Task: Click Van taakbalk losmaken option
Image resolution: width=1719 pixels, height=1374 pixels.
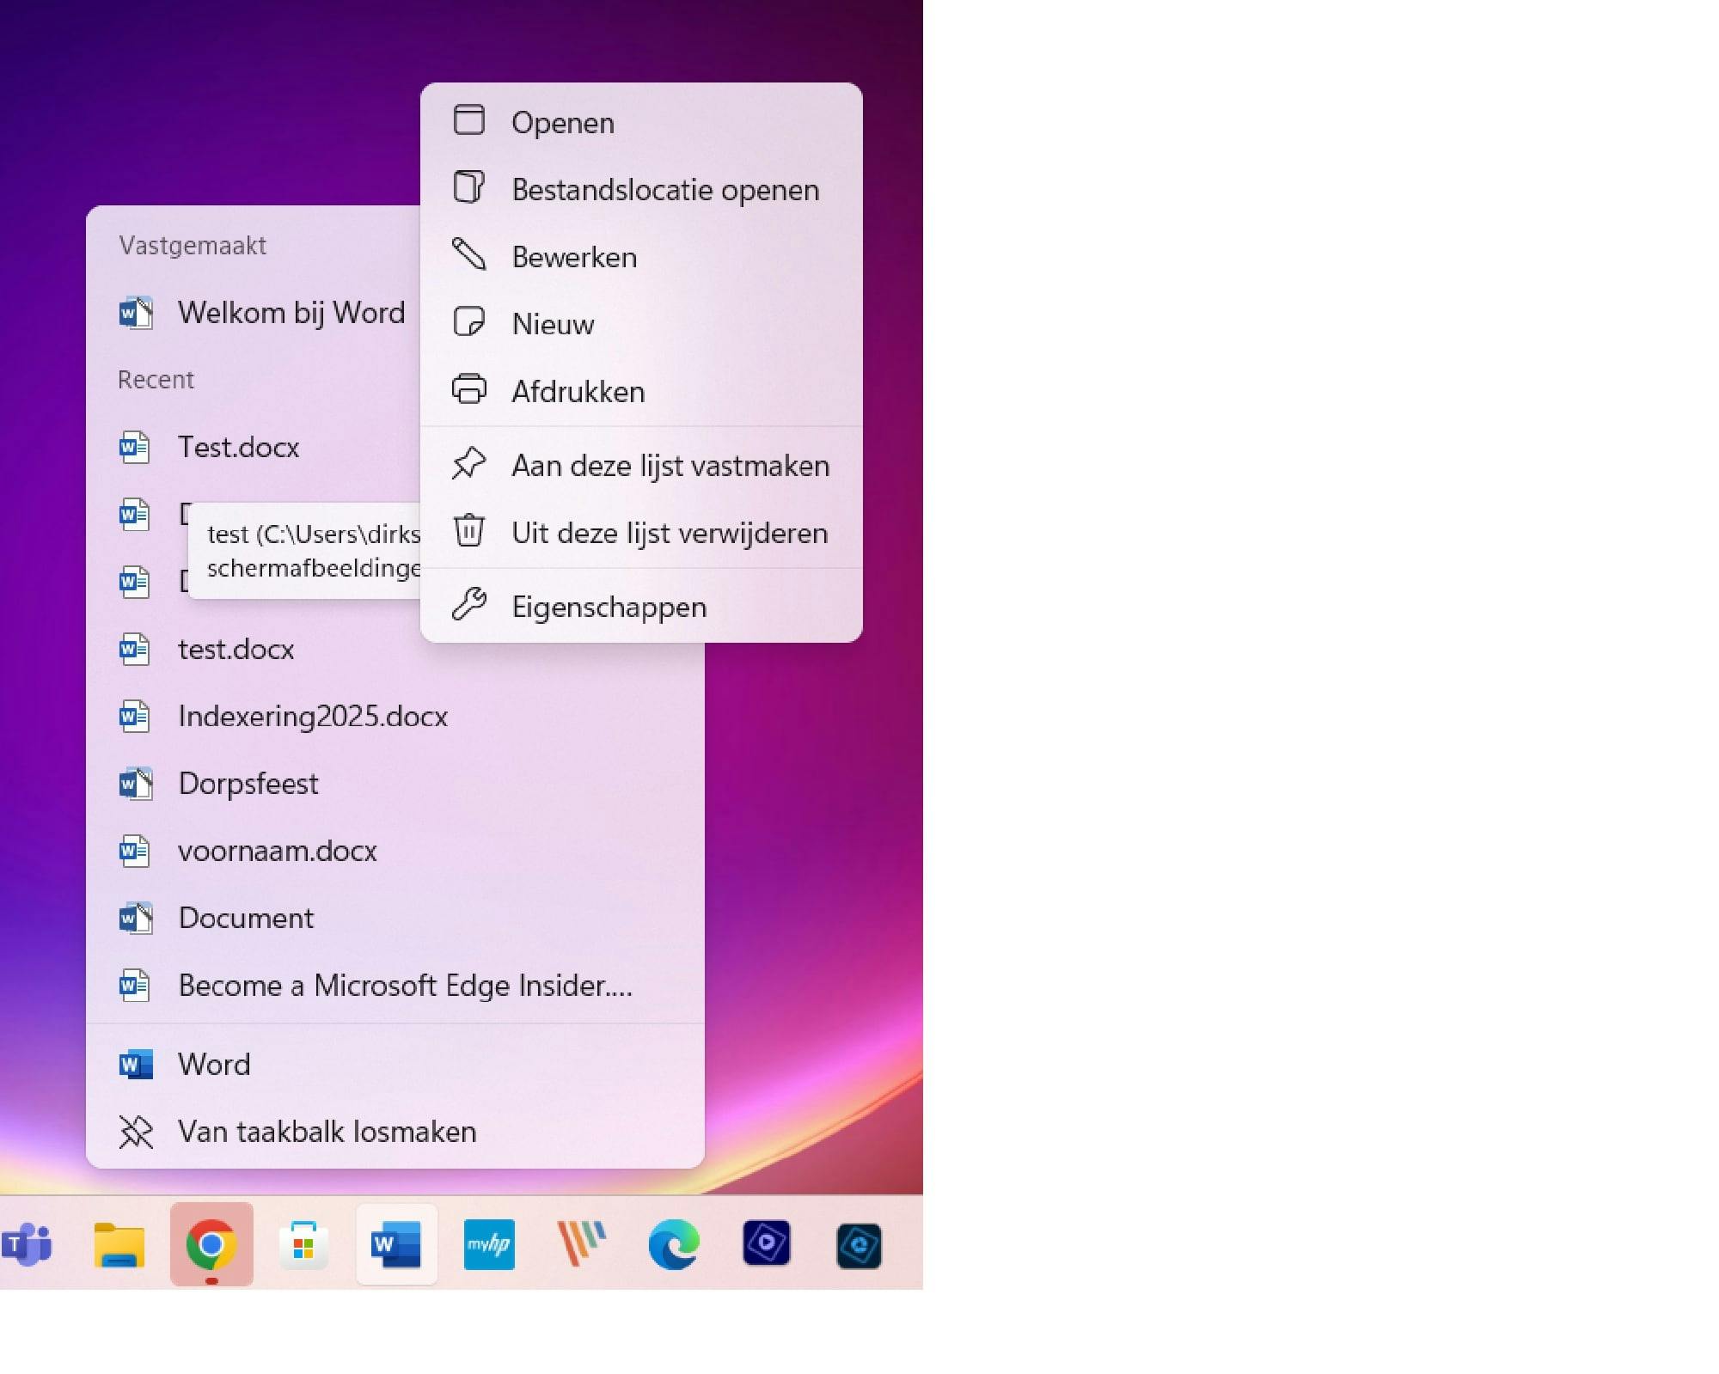Action: [327, 1132]
